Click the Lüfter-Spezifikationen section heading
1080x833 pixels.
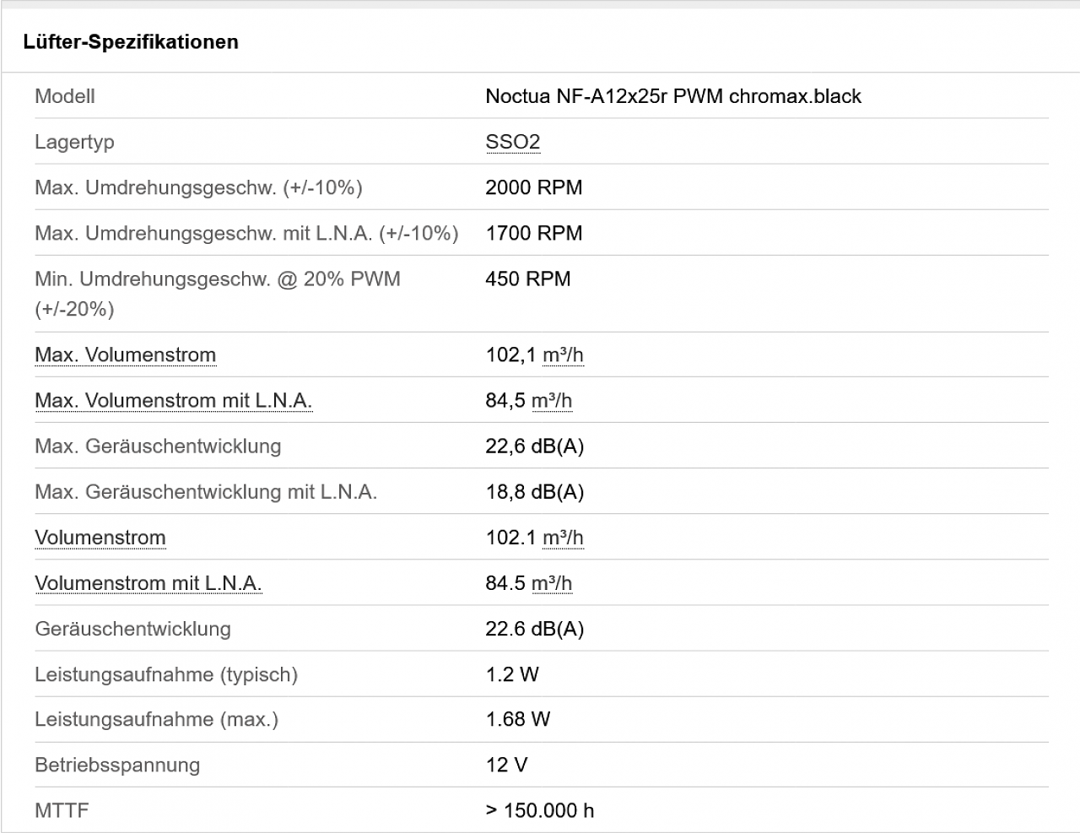tap(131, 41)
